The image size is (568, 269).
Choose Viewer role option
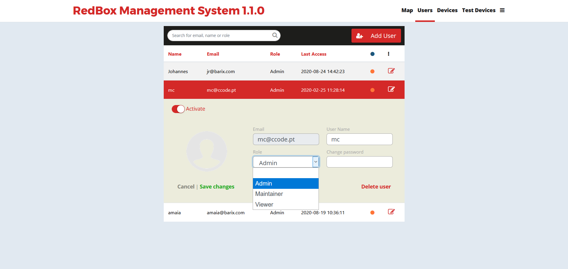click(264, 204)
